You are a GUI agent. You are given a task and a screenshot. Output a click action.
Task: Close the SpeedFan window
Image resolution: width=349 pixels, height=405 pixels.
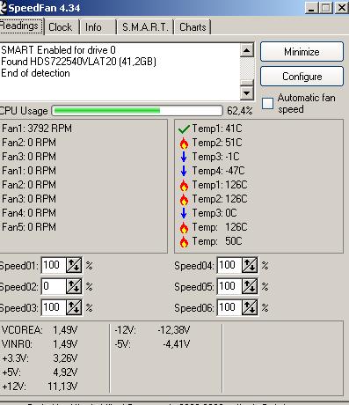(x=341, y=8)
